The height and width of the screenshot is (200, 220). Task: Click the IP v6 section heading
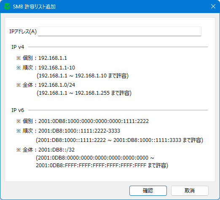pyautogui.click(x=18, y=110)
